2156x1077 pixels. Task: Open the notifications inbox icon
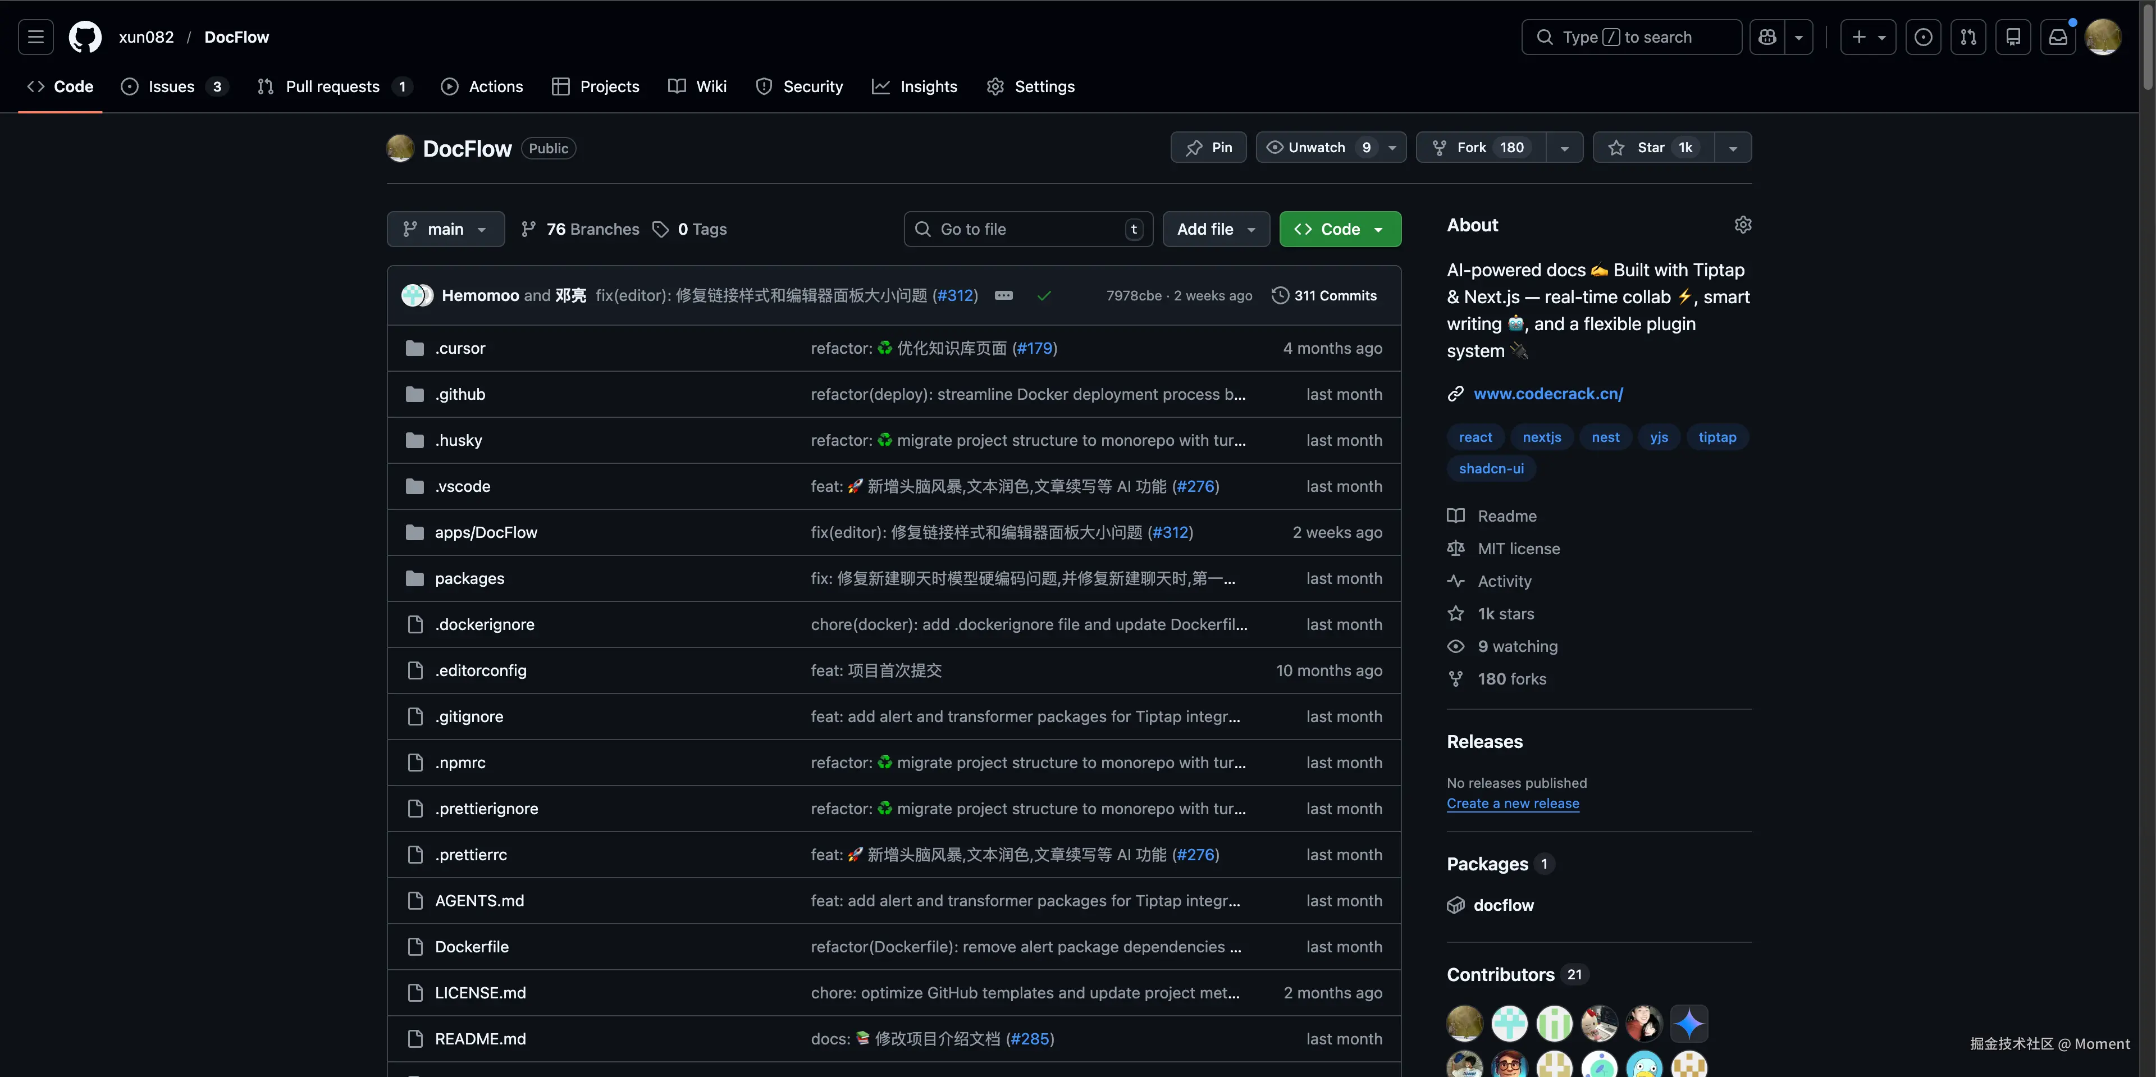[2057, 37]
